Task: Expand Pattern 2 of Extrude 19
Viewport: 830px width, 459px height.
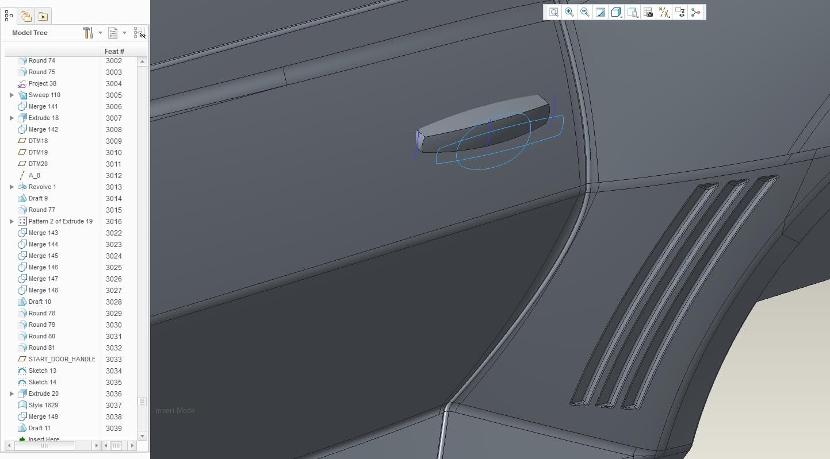Action: pyautogui.click(x=12, y=221)
